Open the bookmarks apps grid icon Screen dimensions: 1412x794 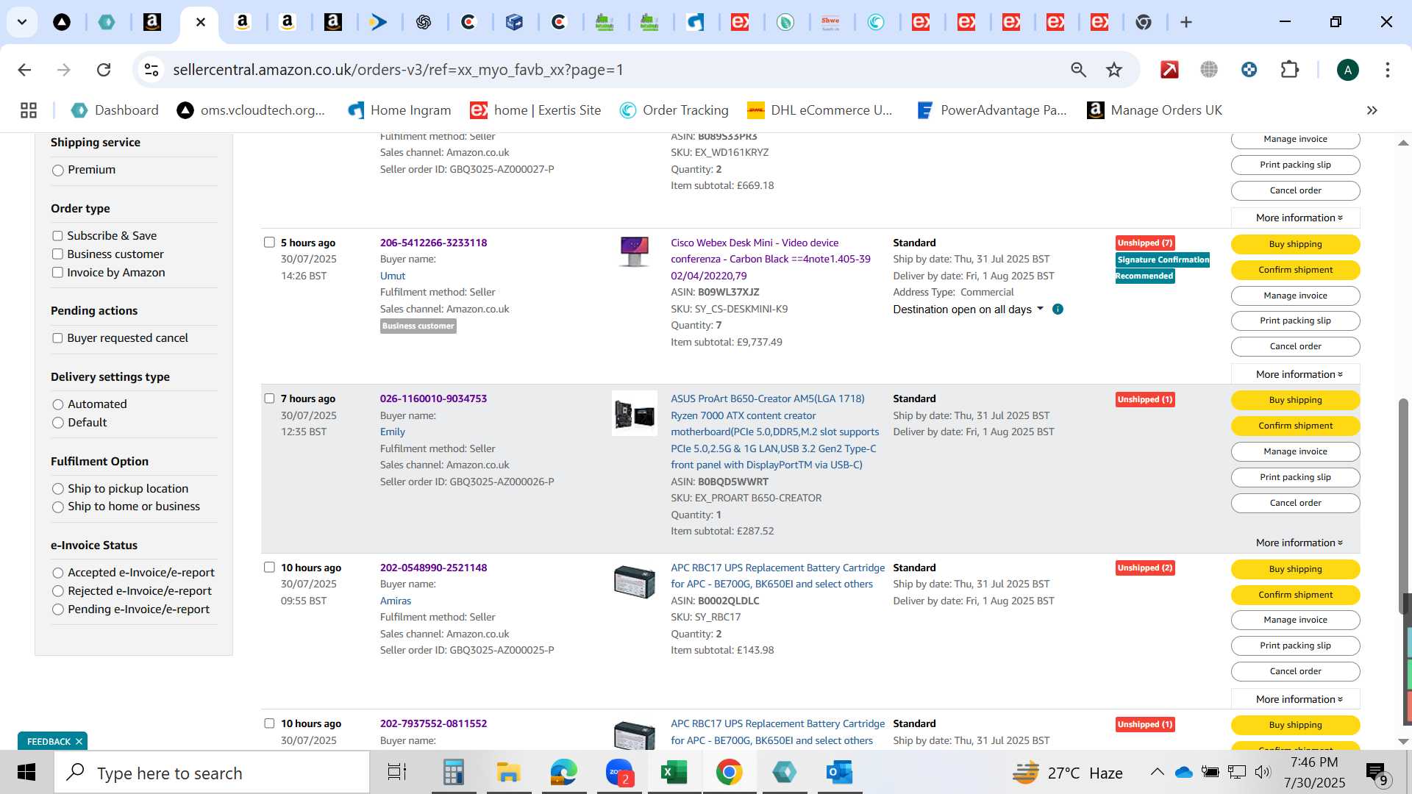[x=29, y=110]
